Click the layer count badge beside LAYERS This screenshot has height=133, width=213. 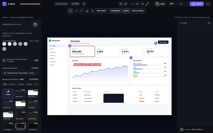coord(209,23)
